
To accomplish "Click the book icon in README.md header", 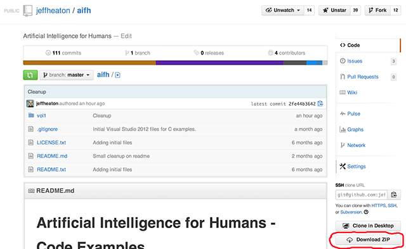I will point(31,191).
